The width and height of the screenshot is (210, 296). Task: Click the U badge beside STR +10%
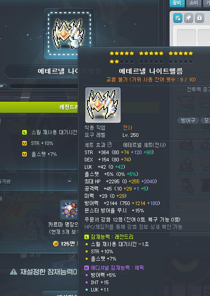(x=24, y=143)
